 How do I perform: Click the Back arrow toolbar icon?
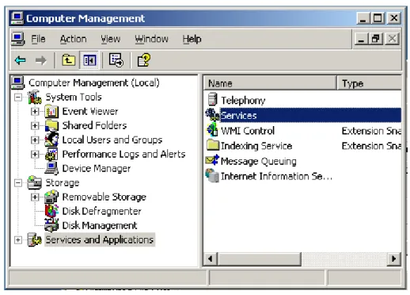tap(21, 60)
